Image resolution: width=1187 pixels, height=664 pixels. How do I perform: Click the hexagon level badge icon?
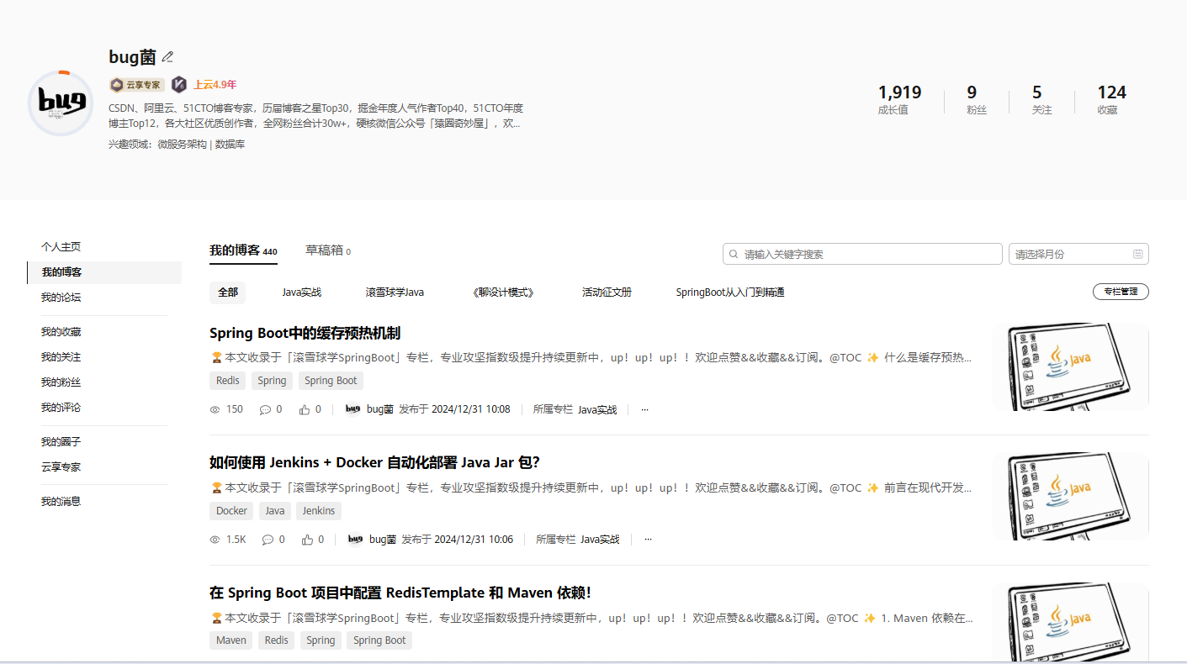pos(179,85)
